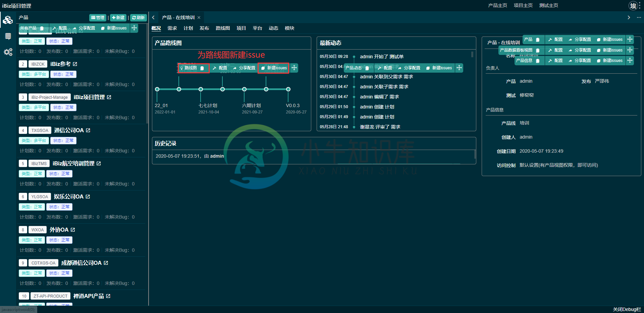Image resolution: width=644 pixels, height=313 pixels.
Task: Click move handle icon on 产品动态 debug bar
Action: pos(459,68)
